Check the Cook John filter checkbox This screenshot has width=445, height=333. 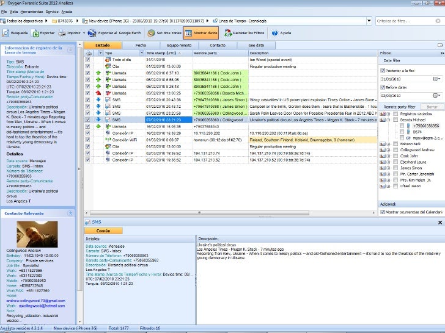[x=395, y=156]
